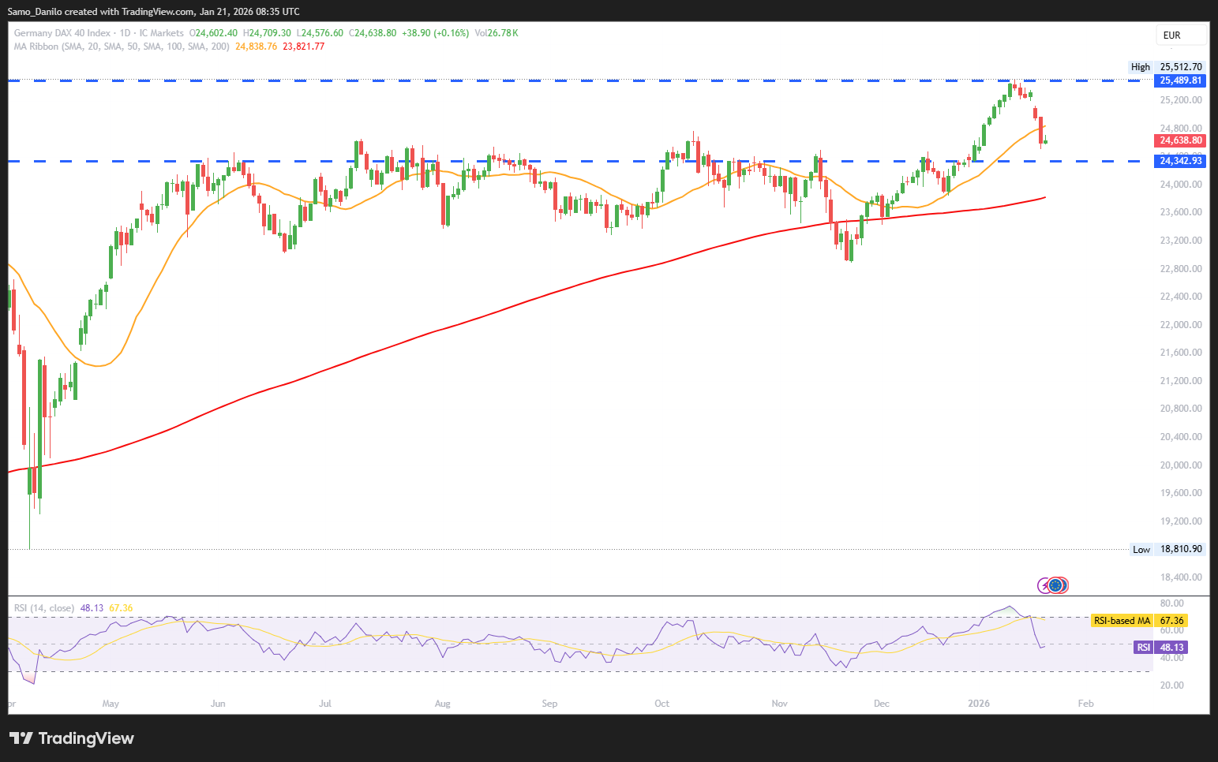Viewport: 1218px width, 762px height.
Task: Click the red 24,638.80 current price label
Action: click(x=1181, y=140)
